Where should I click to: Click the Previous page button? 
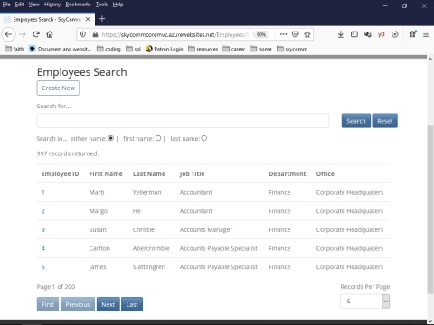(78, 304)
